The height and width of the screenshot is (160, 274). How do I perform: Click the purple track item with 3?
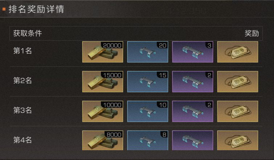[193, 52]
